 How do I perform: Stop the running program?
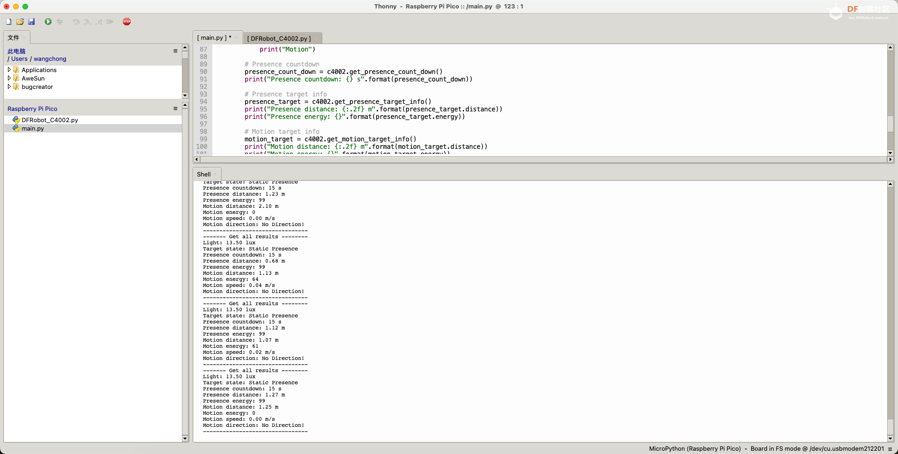(127, 22)
